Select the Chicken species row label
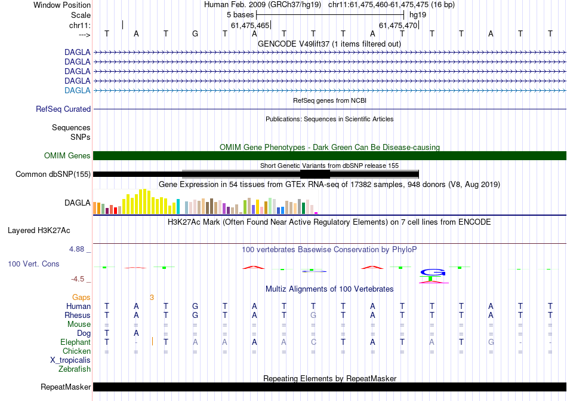 click(x=76, y=351)
